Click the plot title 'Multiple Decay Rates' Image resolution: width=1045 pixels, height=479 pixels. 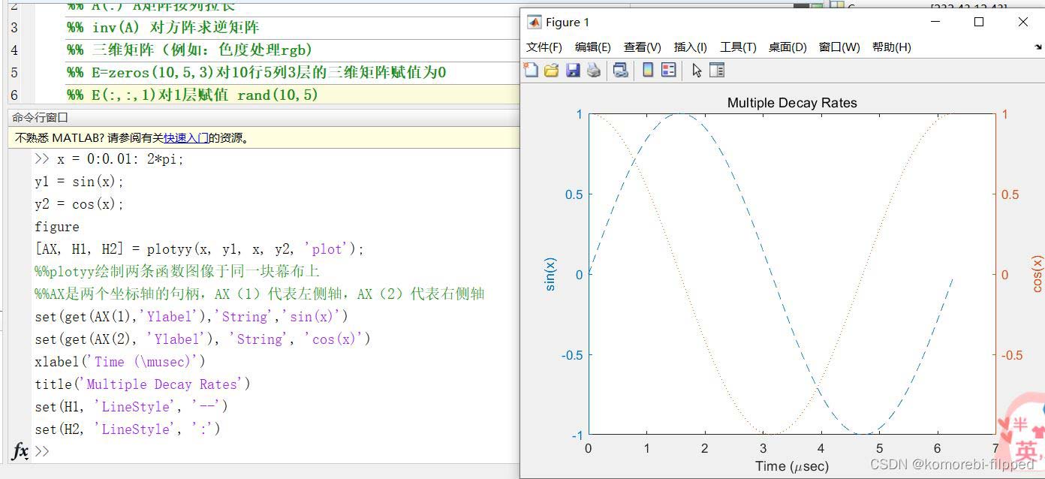tap(792, 103)
